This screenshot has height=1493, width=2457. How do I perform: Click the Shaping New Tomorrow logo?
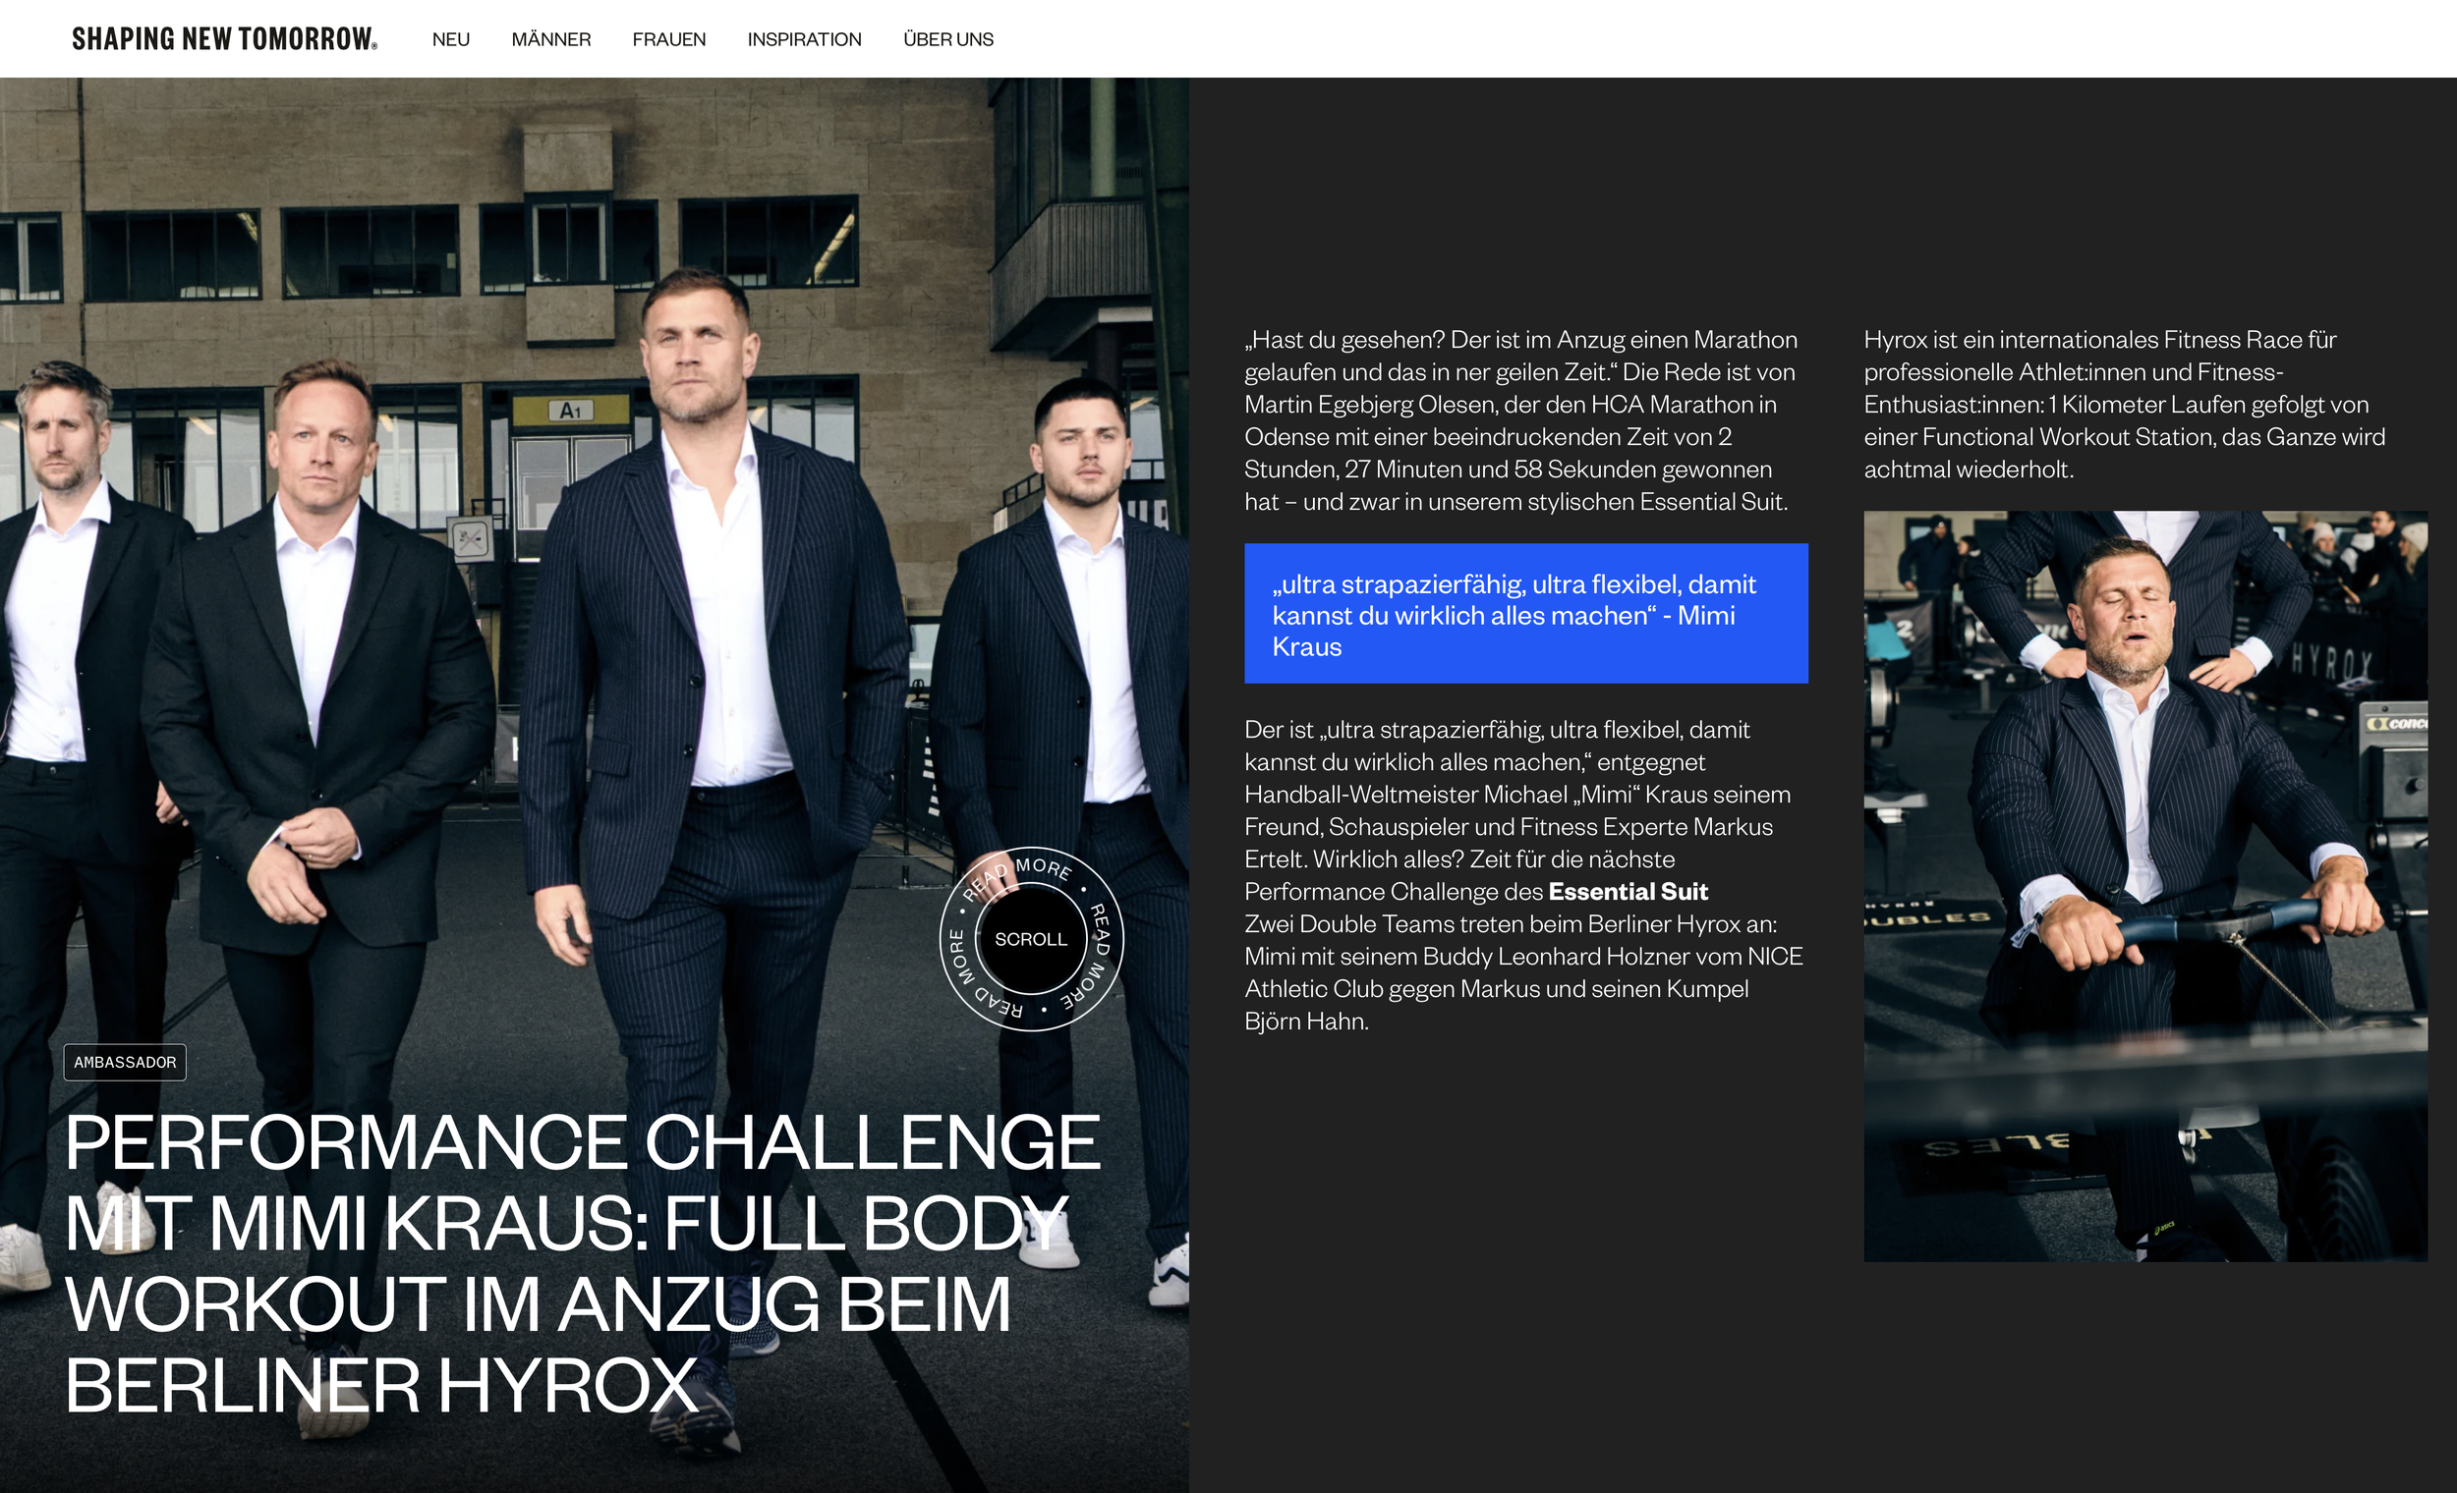click(224, 39)
